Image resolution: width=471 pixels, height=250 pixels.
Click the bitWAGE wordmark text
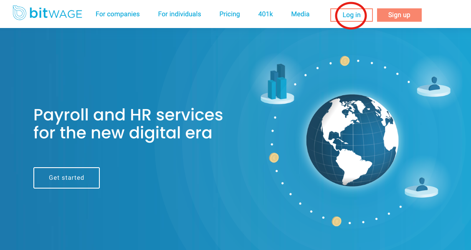click(56, 14)
